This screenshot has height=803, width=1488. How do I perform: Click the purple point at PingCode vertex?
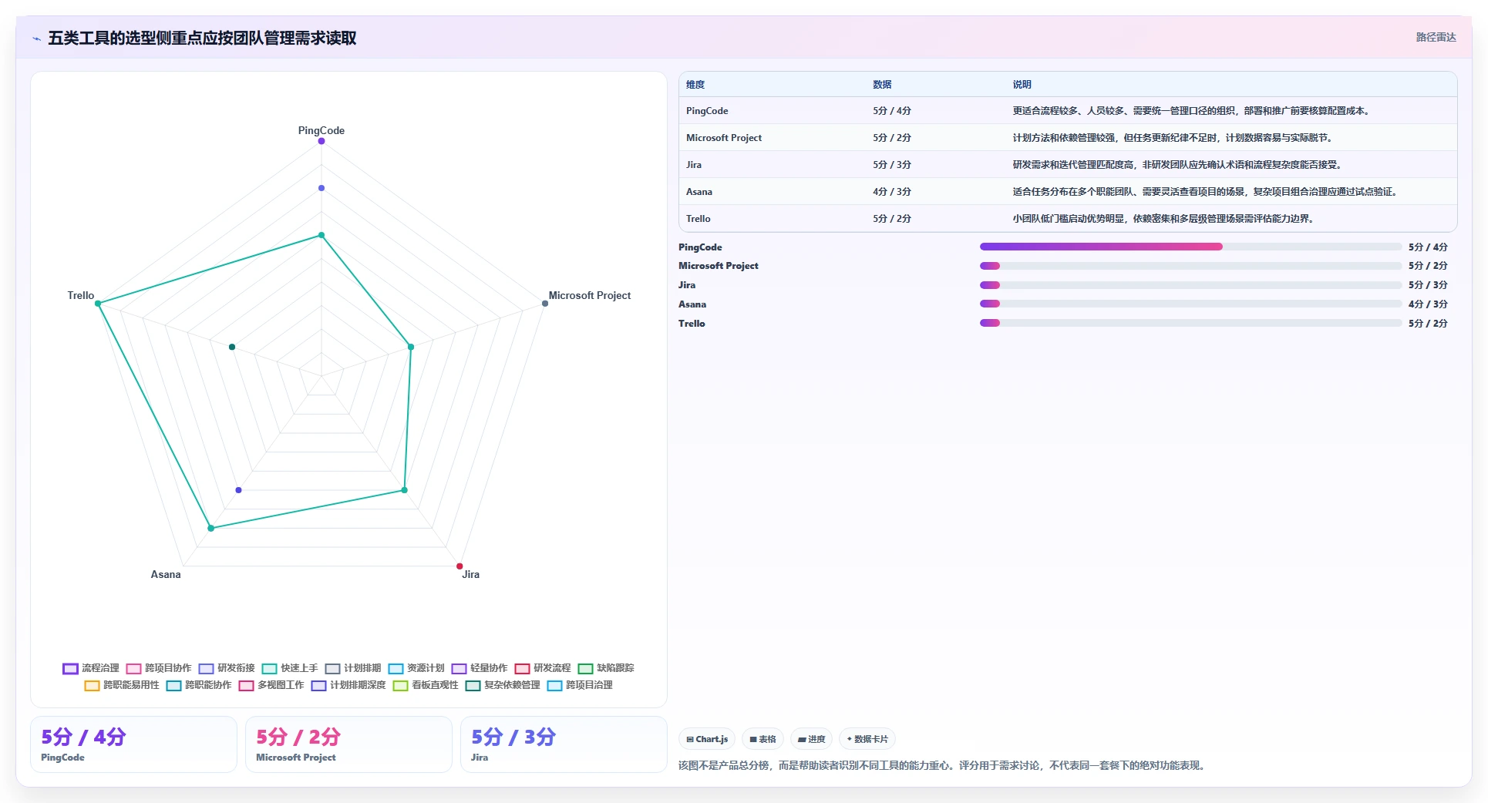322,141
